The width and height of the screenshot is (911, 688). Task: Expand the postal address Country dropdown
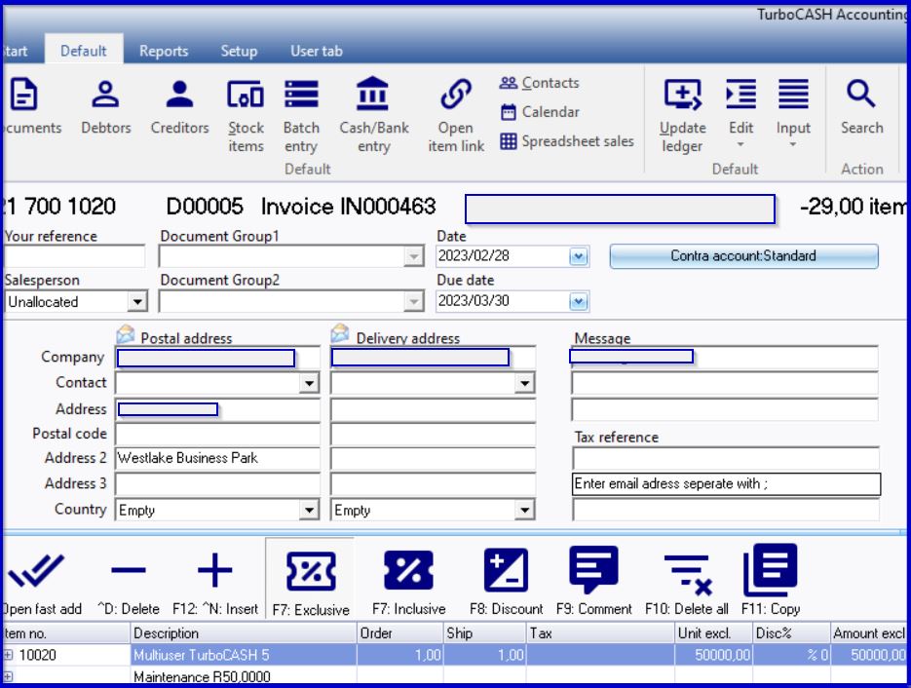pos(310,510)
